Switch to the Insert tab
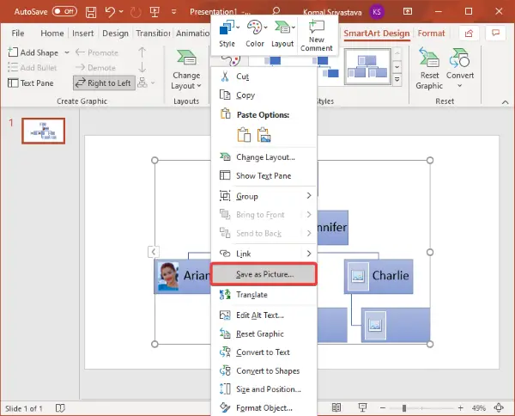Screen dimensions: 515x416 pyautogui.click(x=82, y=34)
